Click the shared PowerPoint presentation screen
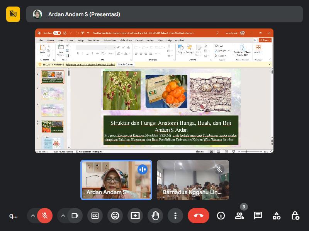The height and width of the screenshot is (231, 309). click(154, 91)
